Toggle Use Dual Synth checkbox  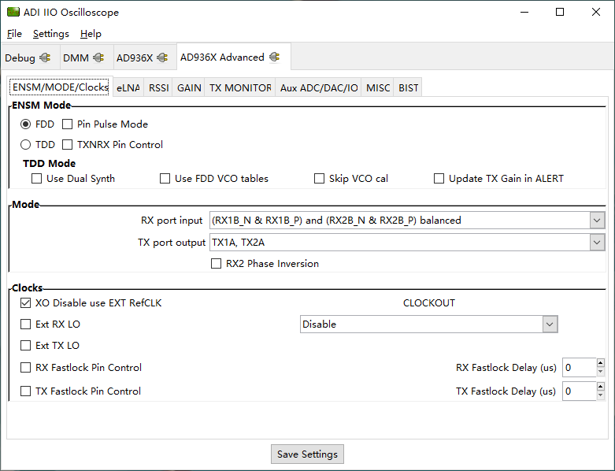click(36, 179)
